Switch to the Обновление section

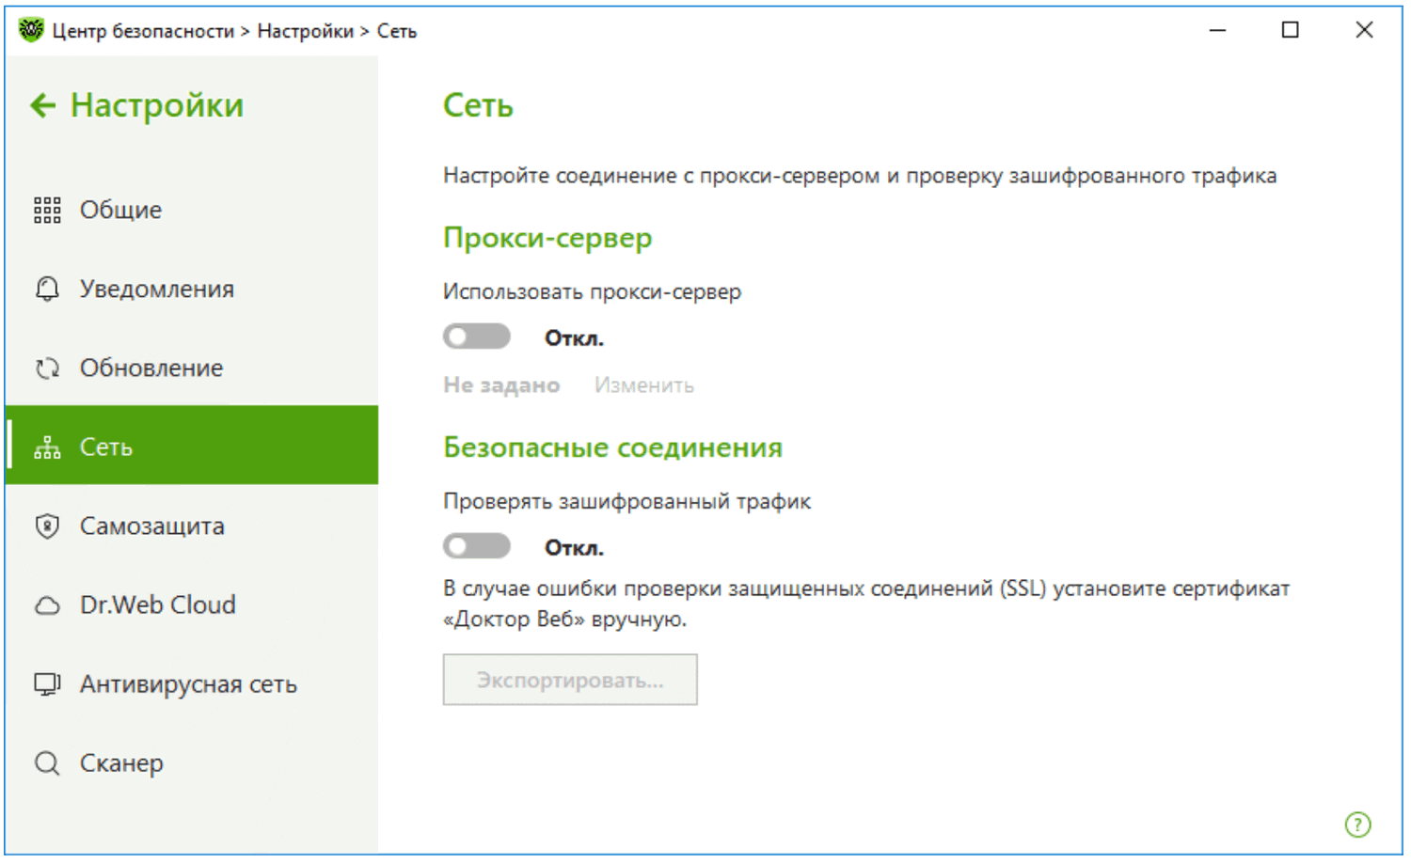coord(192,368)
